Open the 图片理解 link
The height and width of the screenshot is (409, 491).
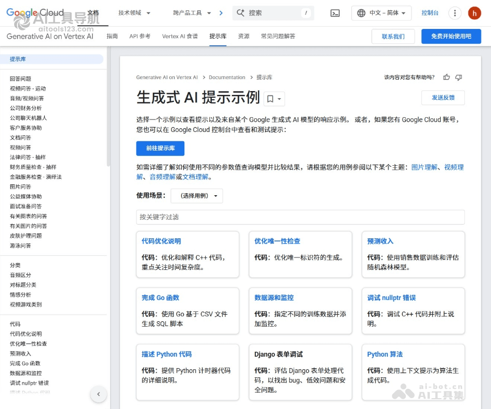pyautogui.click(x=424, y=167)
